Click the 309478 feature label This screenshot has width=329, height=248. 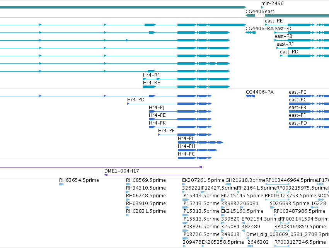pos(192,242)
